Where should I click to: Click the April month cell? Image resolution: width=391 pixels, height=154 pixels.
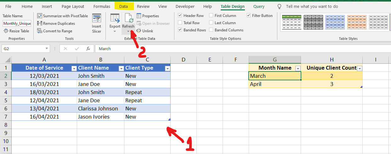(x=275, y=84)
